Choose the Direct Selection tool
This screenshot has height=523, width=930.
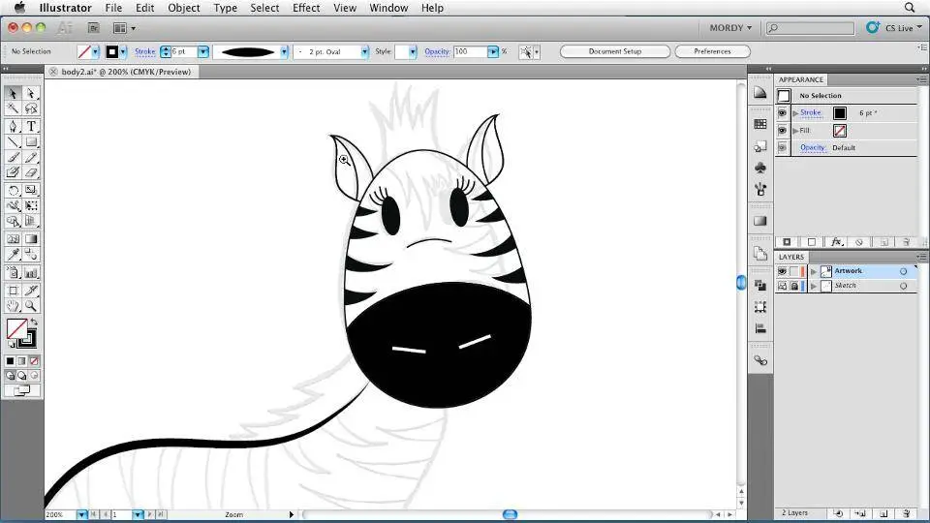[x=31, y=94]
